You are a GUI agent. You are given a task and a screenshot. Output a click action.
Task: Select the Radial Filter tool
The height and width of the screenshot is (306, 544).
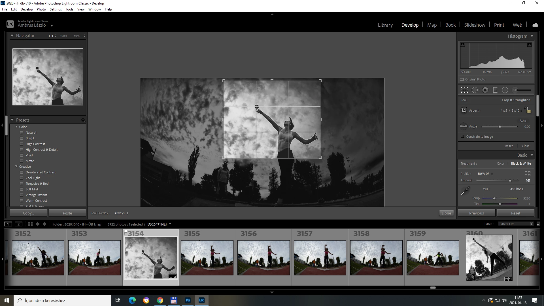pos(505,90)
